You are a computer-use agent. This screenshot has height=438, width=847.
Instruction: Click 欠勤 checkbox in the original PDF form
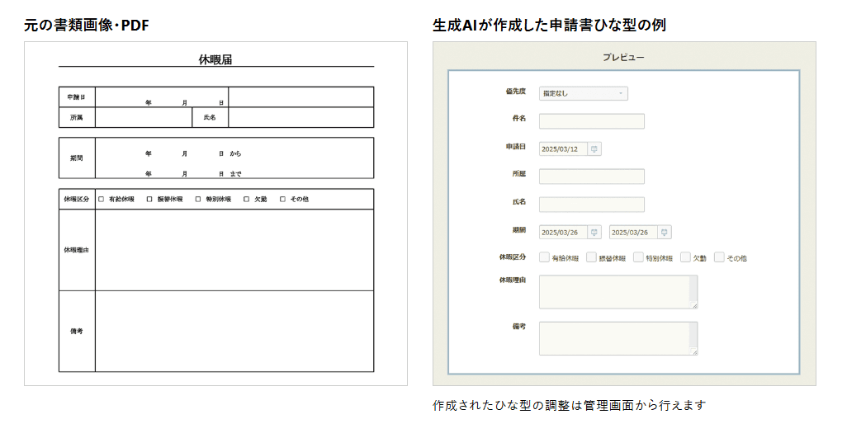coord(246,199)
